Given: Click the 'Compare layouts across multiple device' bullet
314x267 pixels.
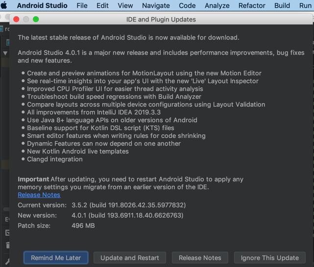Looking at the screenshot, I should click(x=146, y=105).
